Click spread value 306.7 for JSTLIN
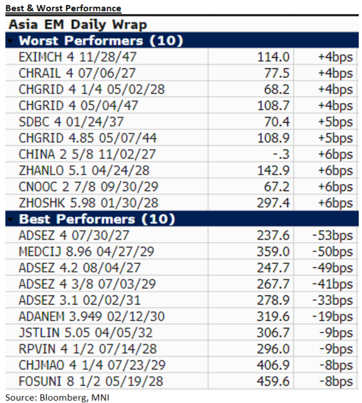Image resolution: width=362 pixels, height=403 pixels. 273,332
